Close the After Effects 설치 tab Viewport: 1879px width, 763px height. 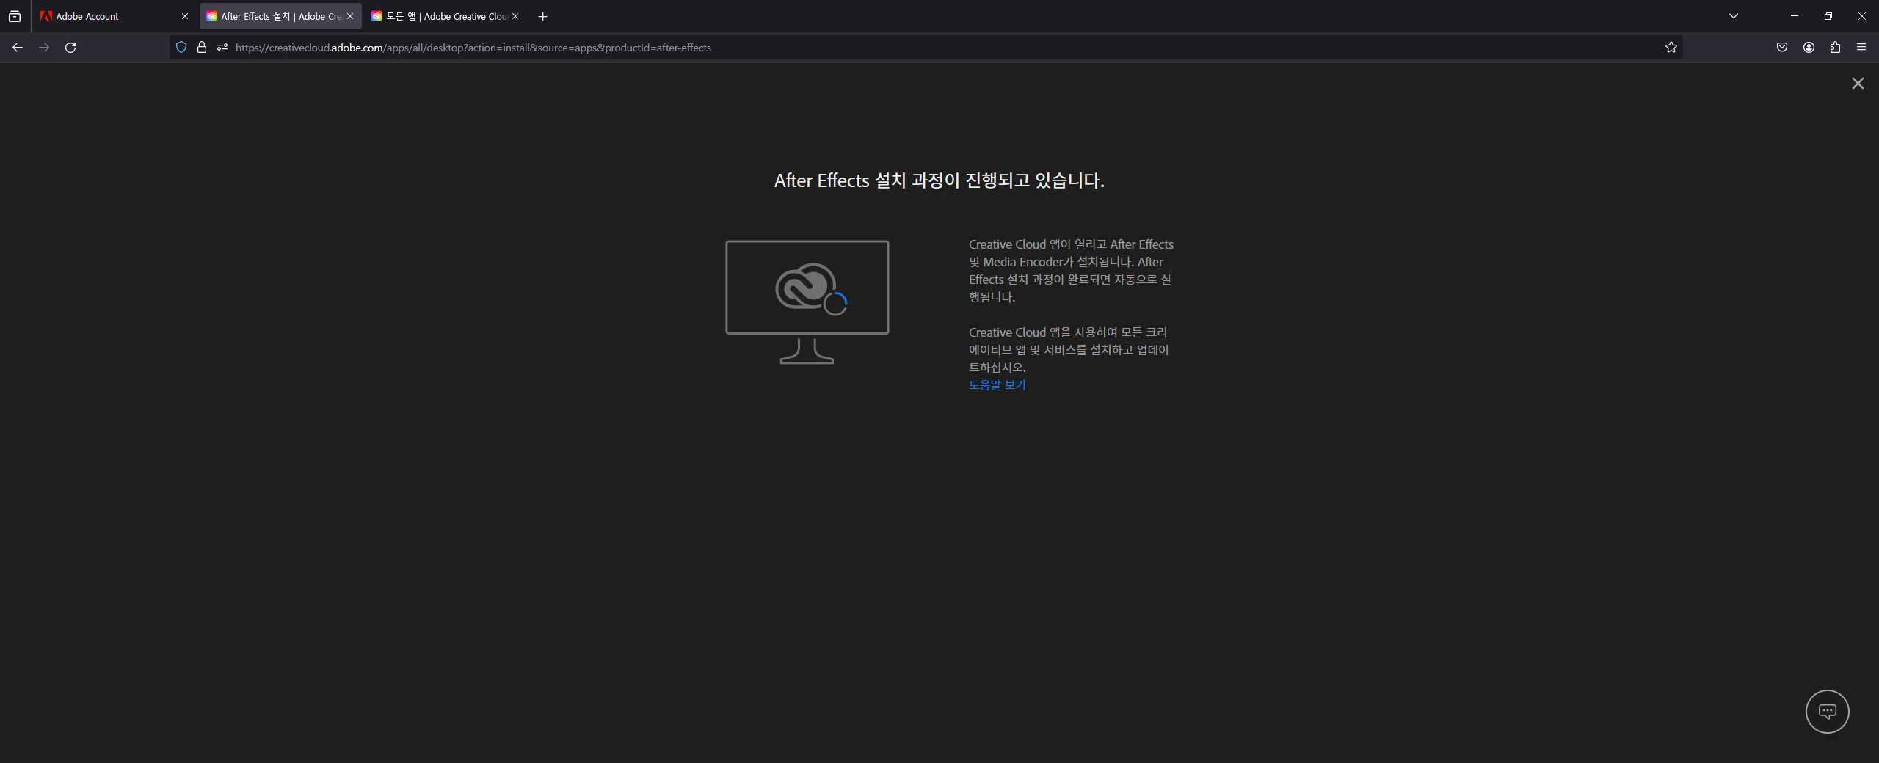(350, 16)
